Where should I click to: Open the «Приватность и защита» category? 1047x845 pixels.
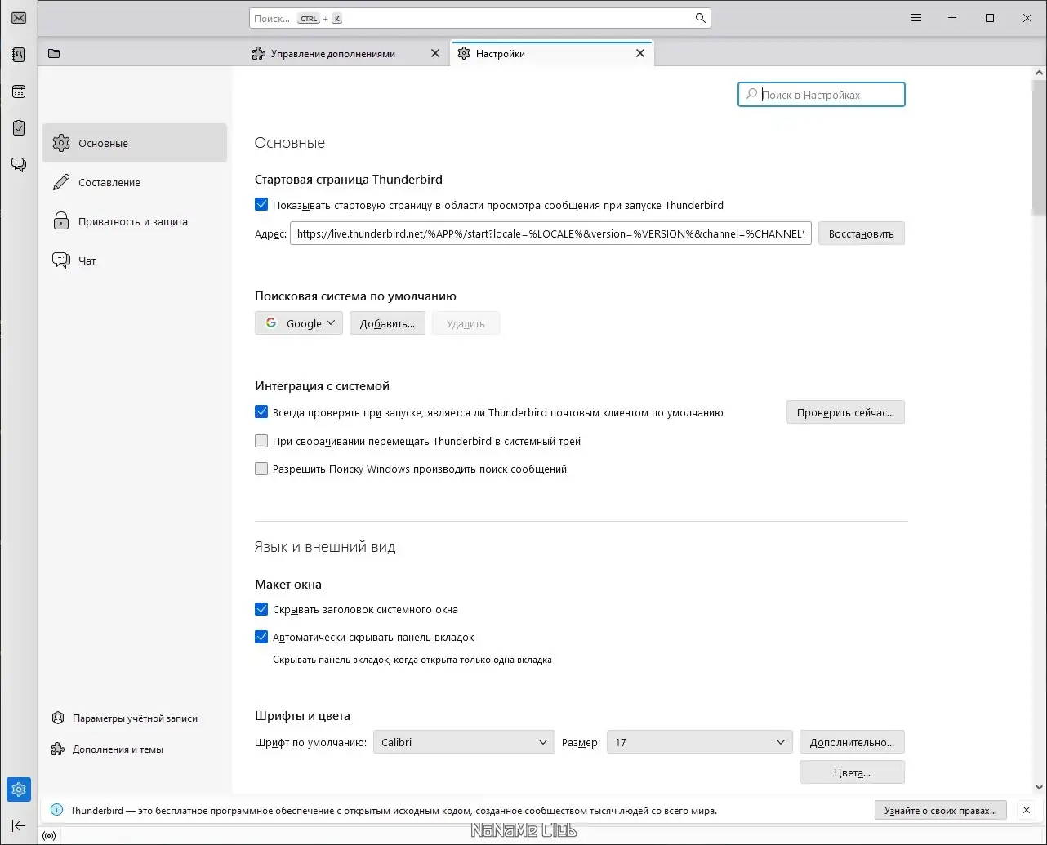point(135,221)
